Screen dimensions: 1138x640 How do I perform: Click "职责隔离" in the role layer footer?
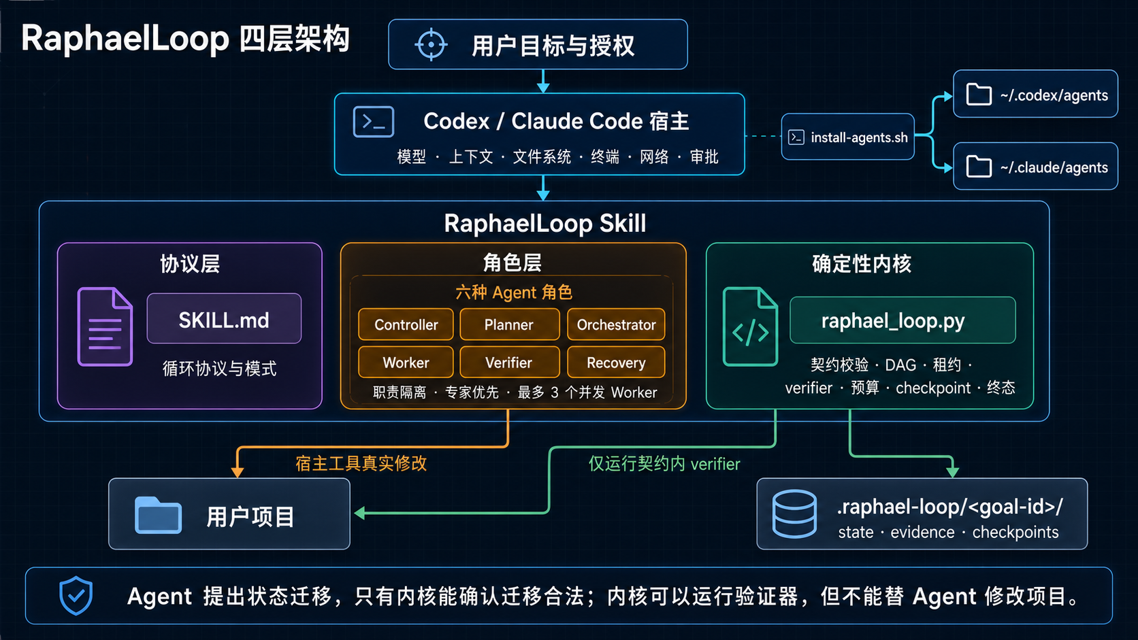pyautogui.click(x=400, y=392)
